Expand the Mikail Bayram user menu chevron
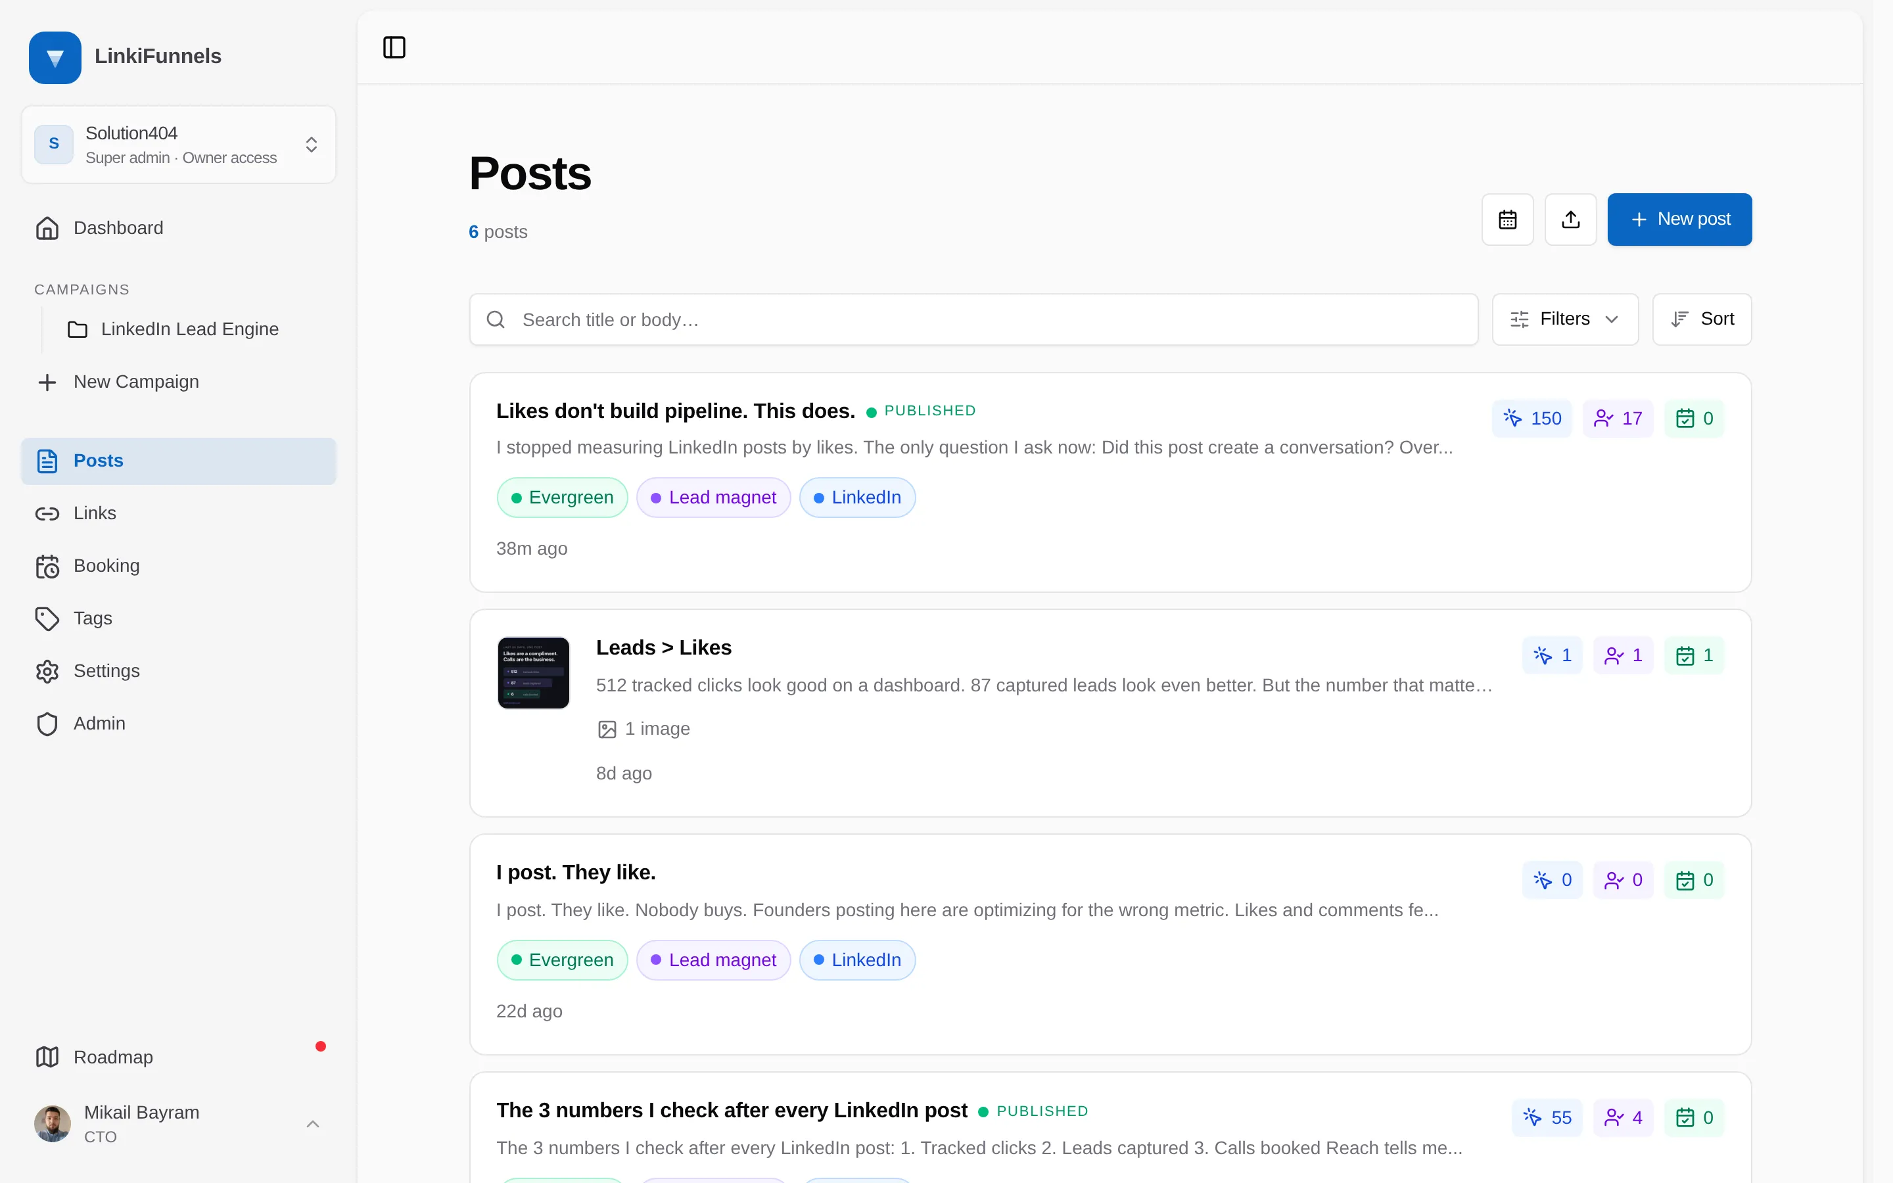Screen dimensions: 1893x1183 (x=312, y=1125)
